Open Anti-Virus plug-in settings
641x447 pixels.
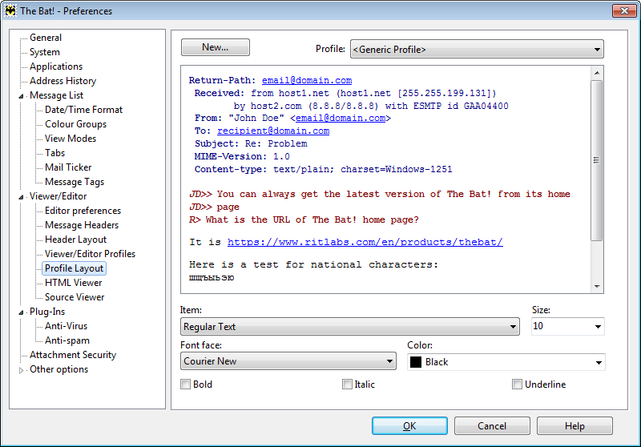67,326
